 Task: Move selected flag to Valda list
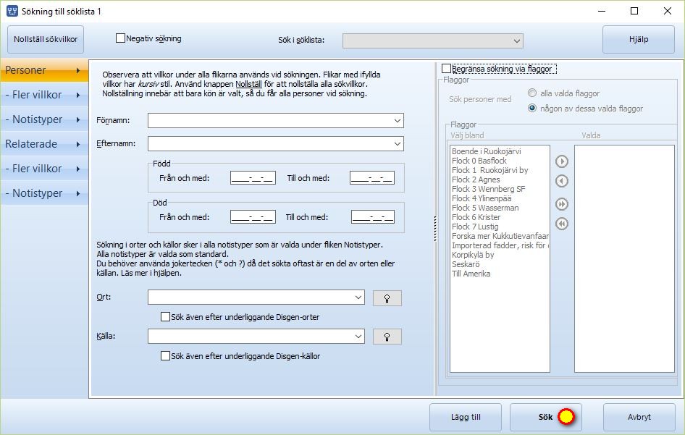[x=562, y=161]
